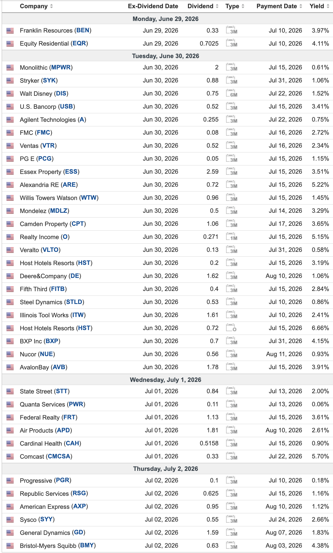Click the special dividend icon on Host Hotels 0.72 row
Screen dimensions: 333x553
tap(231, 328)
